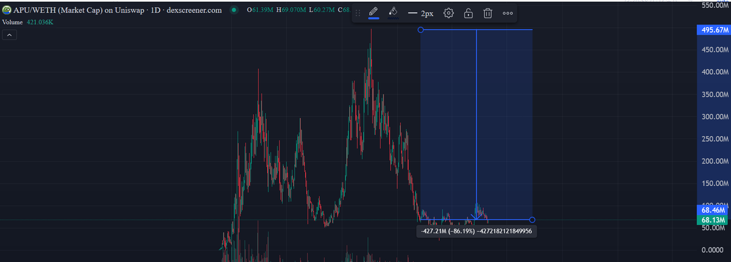Click the green 68.13M current price label
The height and width of the screenshot is (262, 731).
point(713,220)
